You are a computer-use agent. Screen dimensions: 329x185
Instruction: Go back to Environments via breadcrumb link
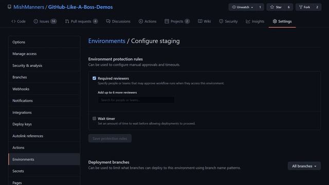[106, 41]
